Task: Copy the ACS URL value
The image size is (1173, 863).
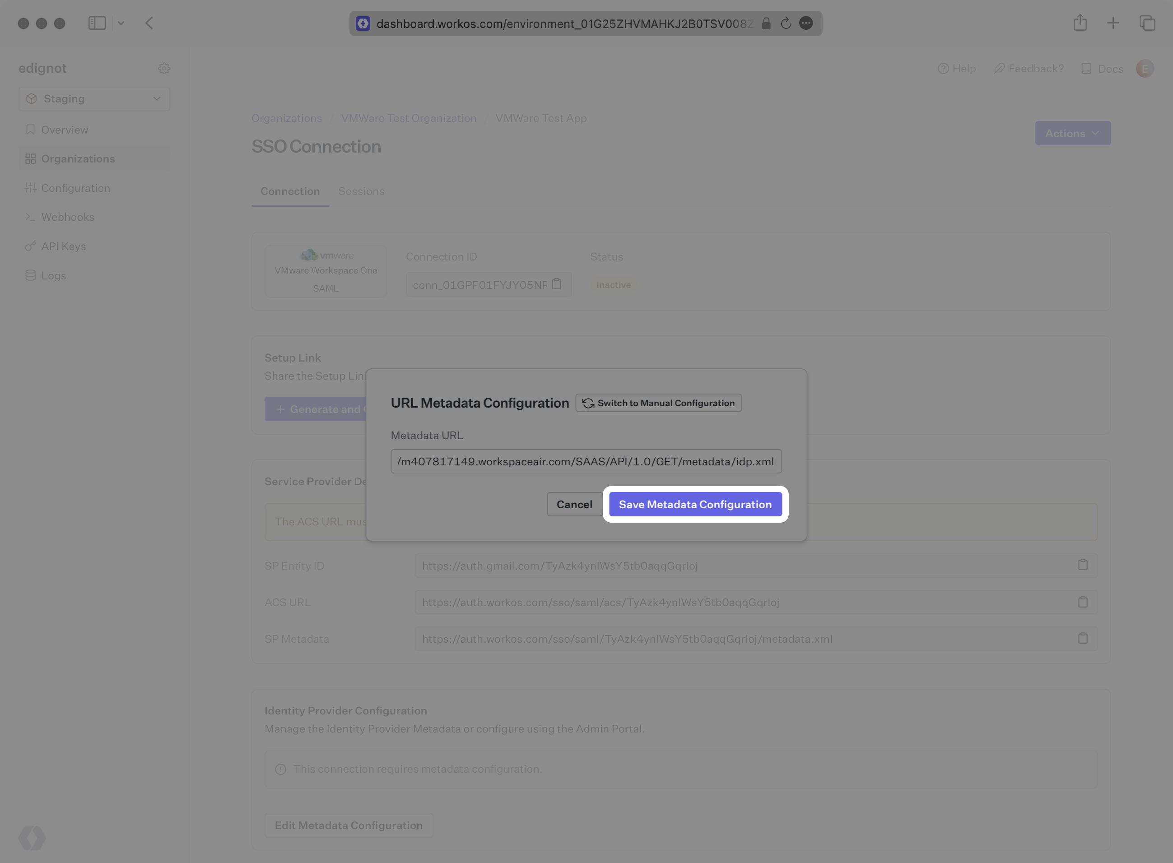Action: [1083, 602]
